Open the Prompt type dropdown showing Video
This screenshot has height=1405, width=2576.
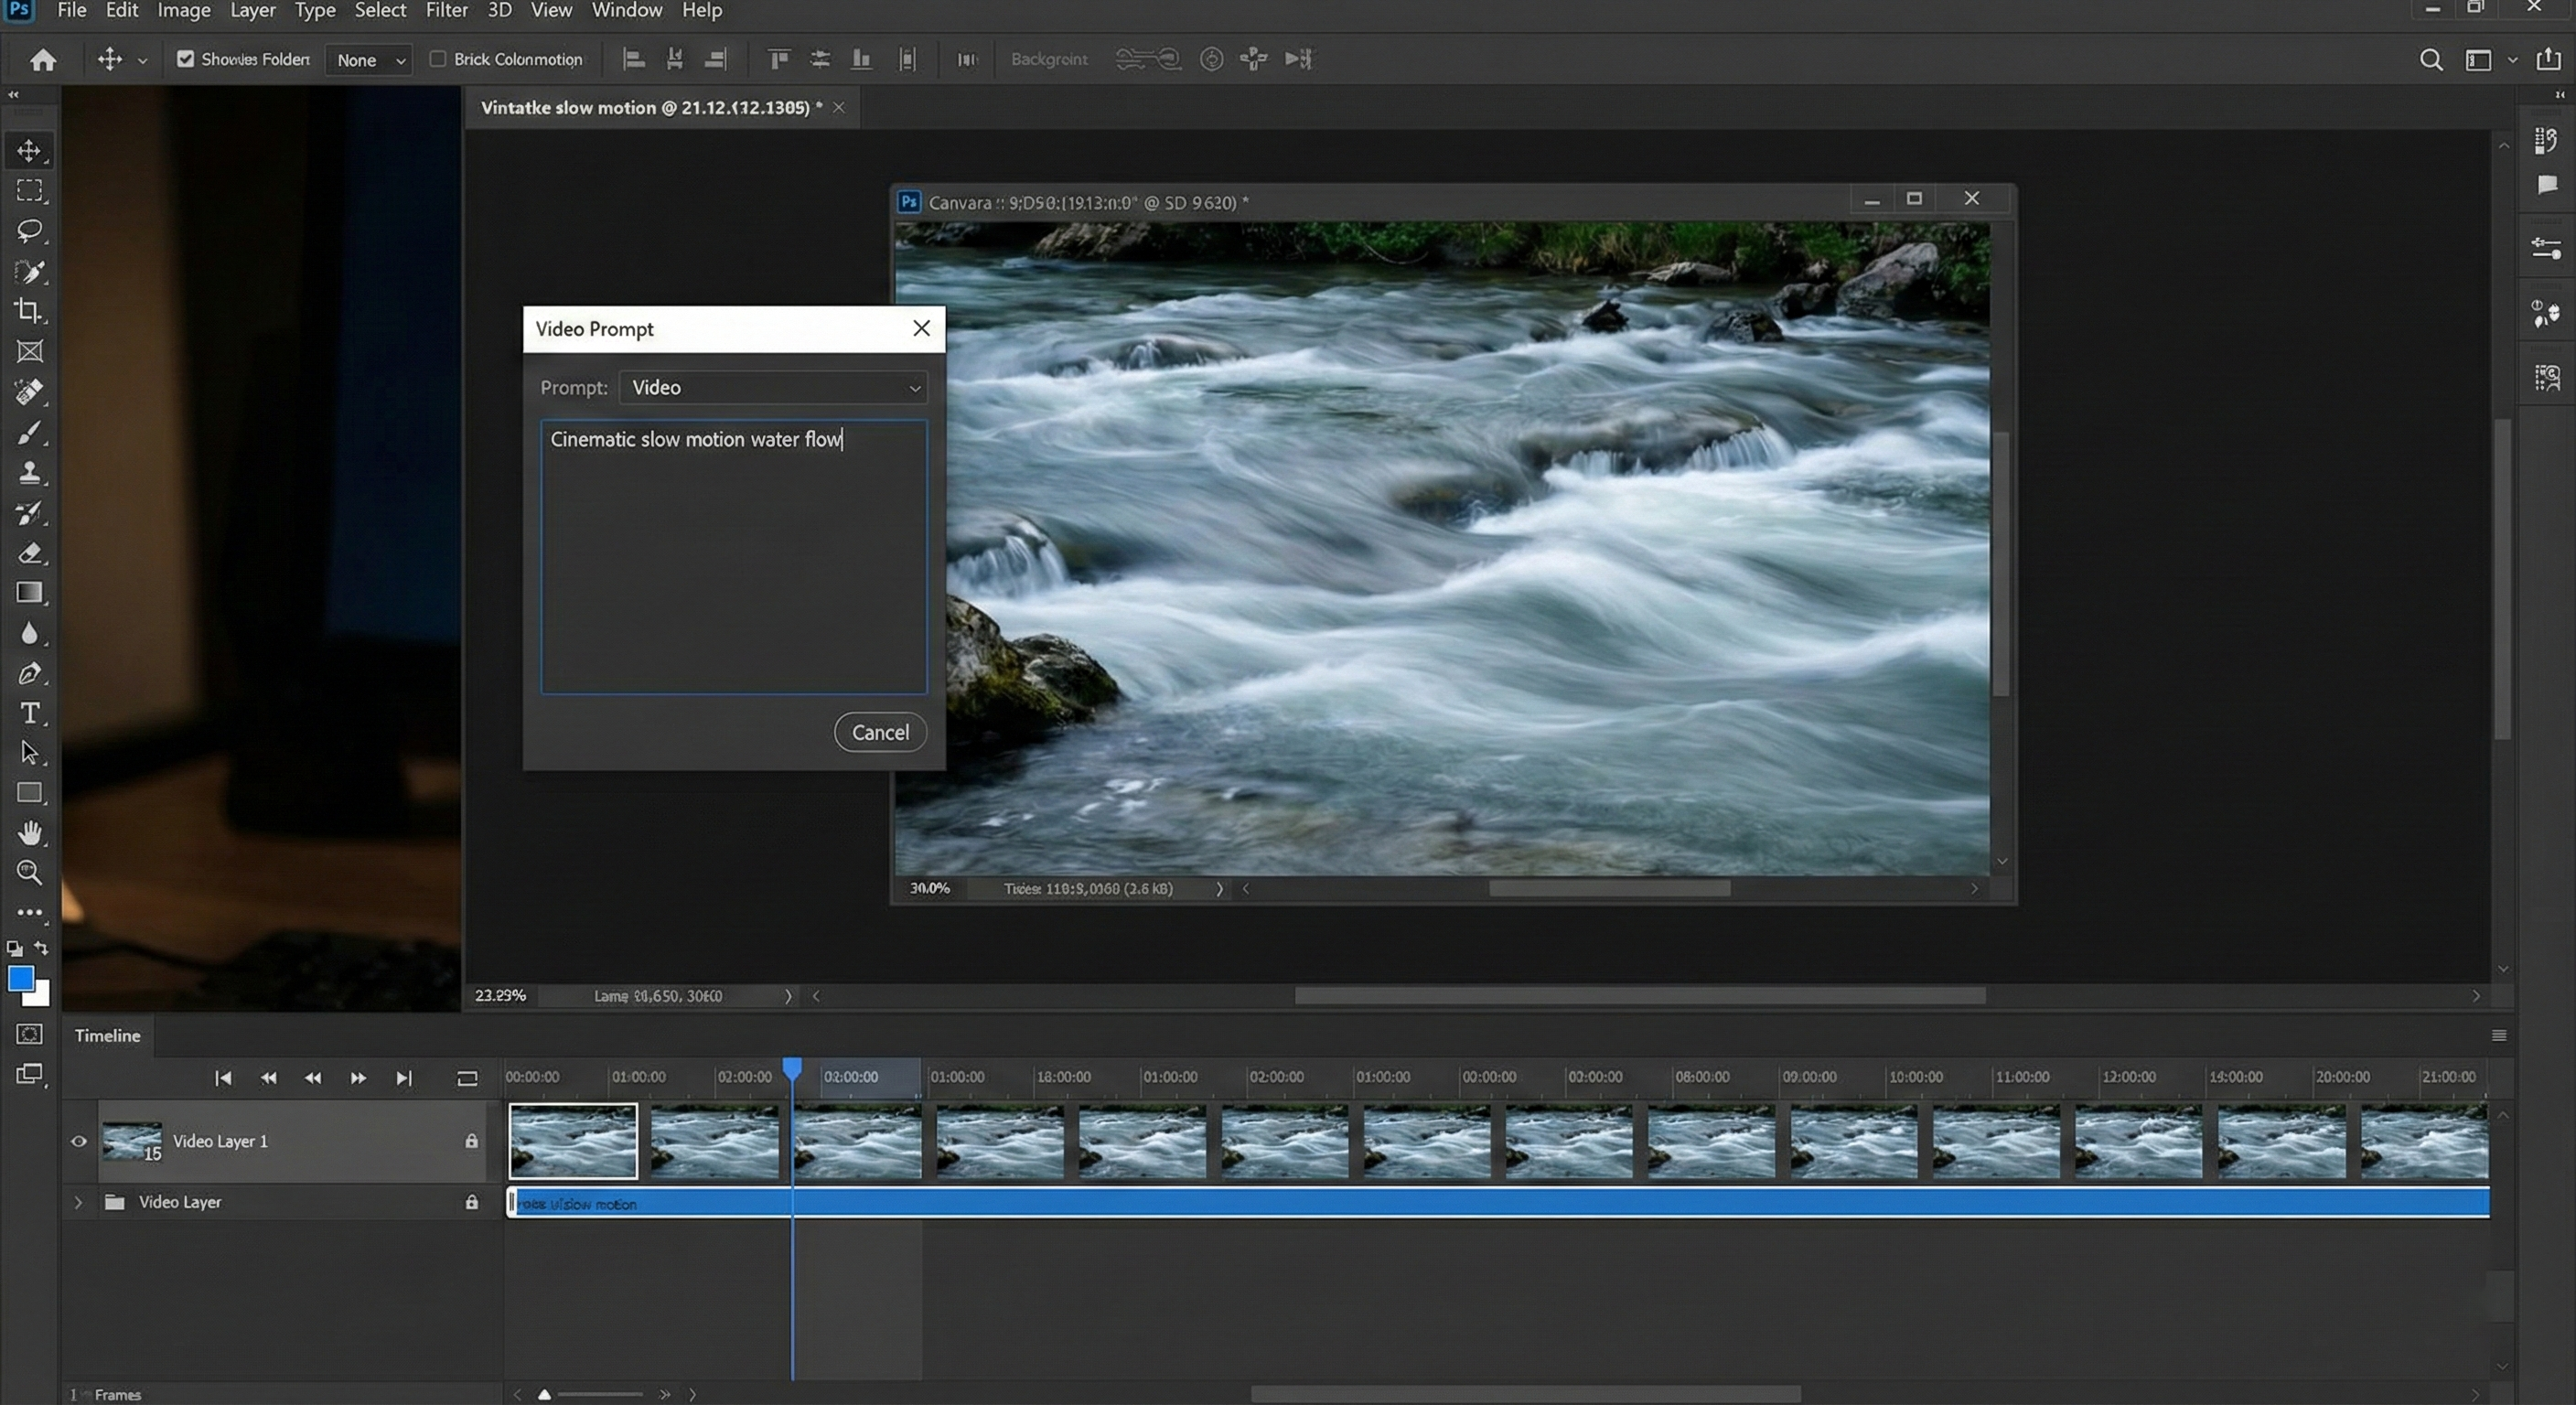tap(773, 388)
